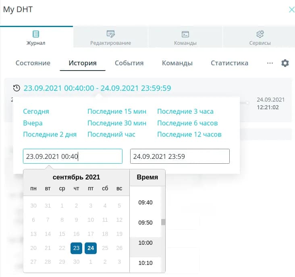295x277 pixels.
Task: Switch to the Команды terminal tab
Action: [x=185, y=38]
